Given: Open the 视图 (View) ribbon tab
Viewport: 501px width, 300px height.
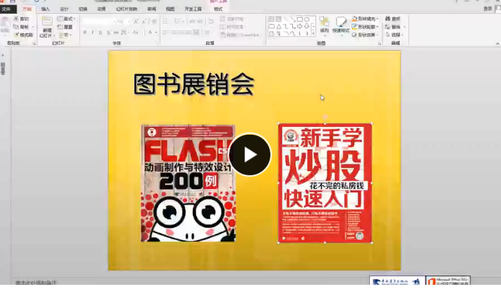Looking at the screenshot, I should point(170,9).
